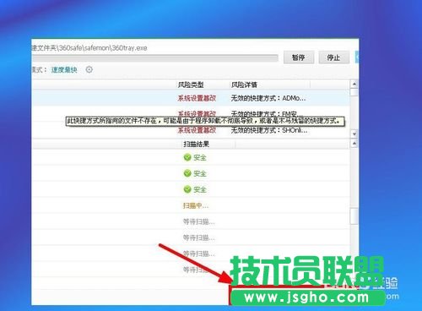Click the 360tray.exe scanning file path

tap(89, 48)
